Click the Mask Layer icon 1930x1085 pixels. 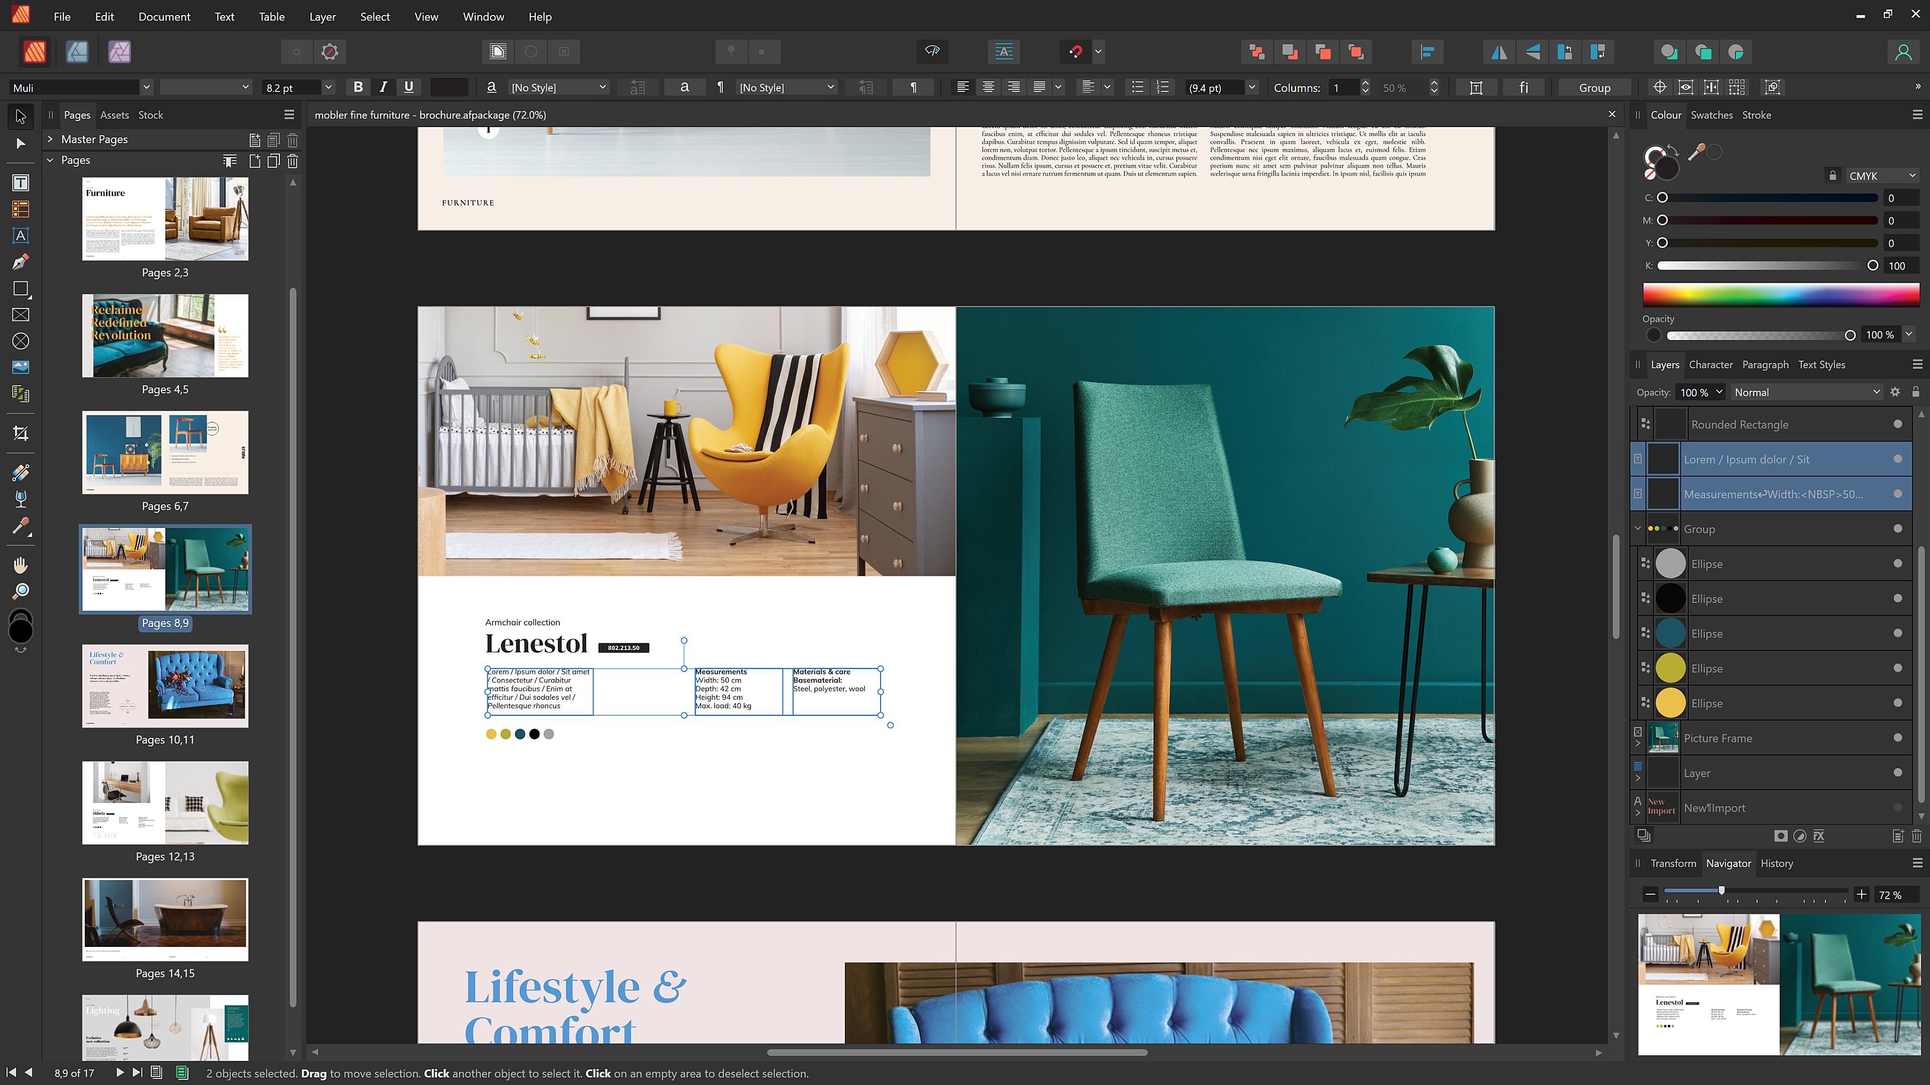pos(1781,836)
